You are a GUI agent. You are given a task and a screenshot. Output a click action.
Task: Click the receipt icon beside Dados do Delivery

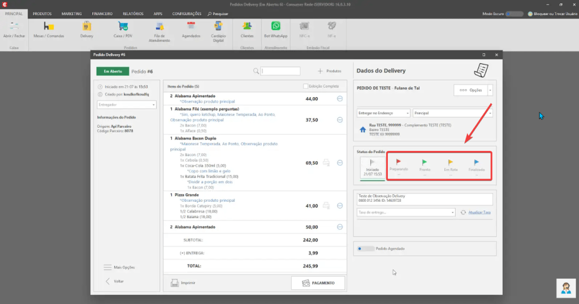tap(481, 70)
